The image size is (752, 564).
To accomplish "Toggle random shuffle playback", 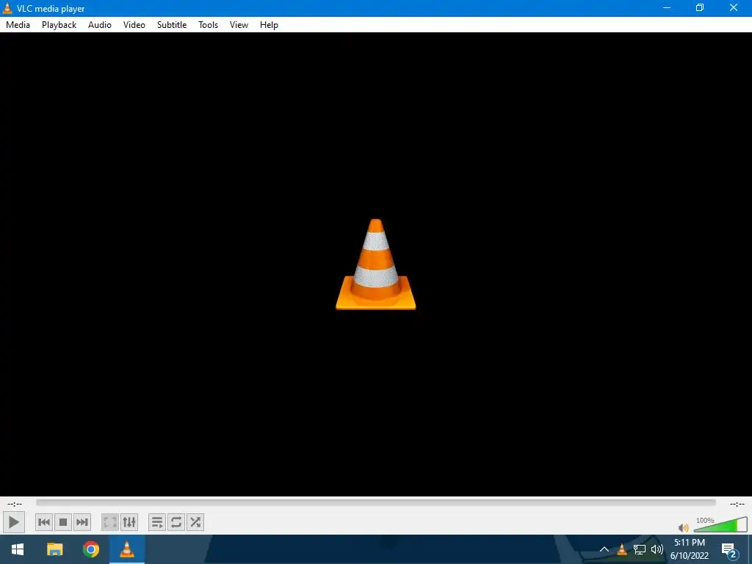I will pos(195,522).
